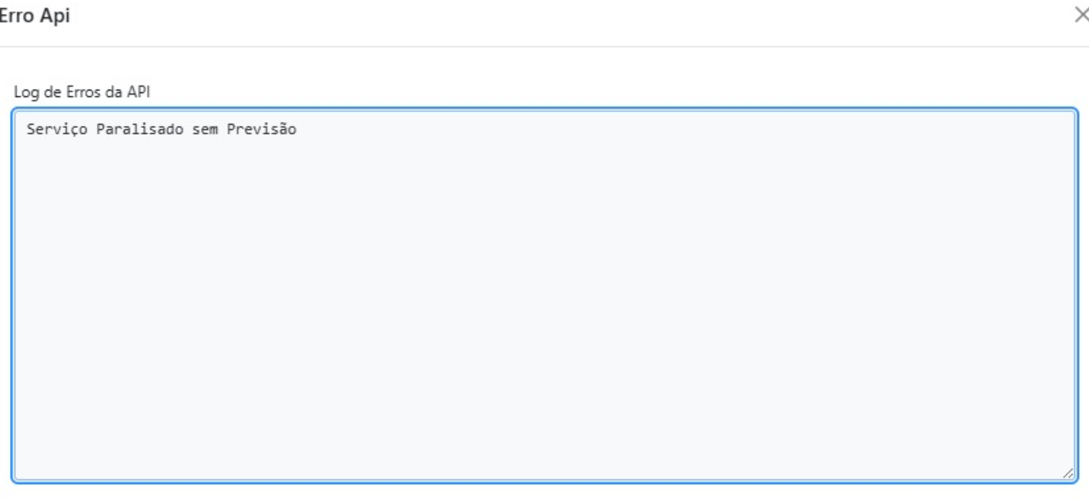
Task: Close the Erro Api dialog
Action: click(1081, 13)
